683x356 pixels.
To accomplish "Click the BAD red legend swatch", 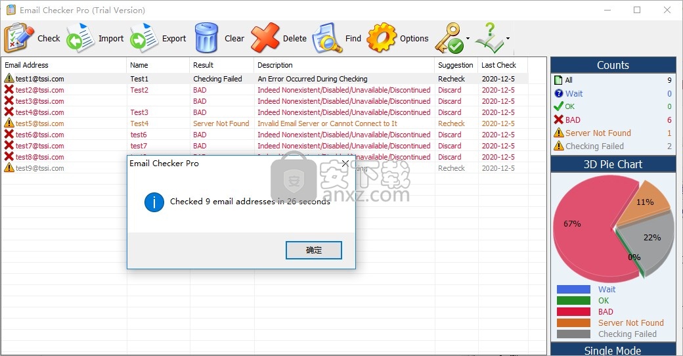I will click(573, 311).
